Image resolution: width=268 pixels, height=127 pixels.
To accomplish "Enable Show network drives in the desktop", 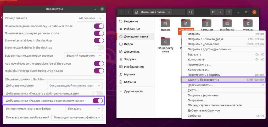I will 99,48.
